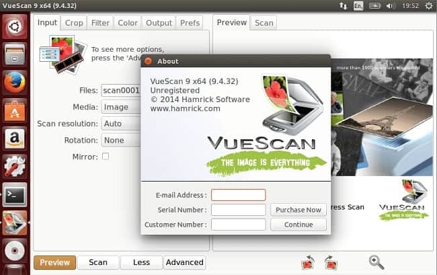Open System Settings gear-and-wrench icon
Screen dimensions: 437x275
pos(15,167)
